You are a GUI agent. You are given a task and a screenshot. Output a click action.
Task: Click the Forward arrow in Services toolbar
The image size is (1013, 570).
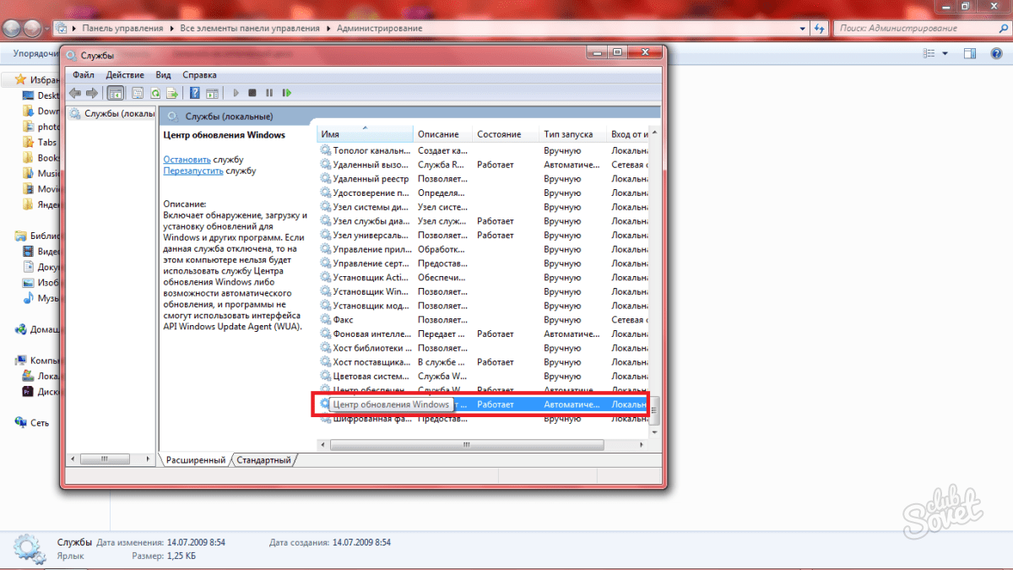pos(92,93)
